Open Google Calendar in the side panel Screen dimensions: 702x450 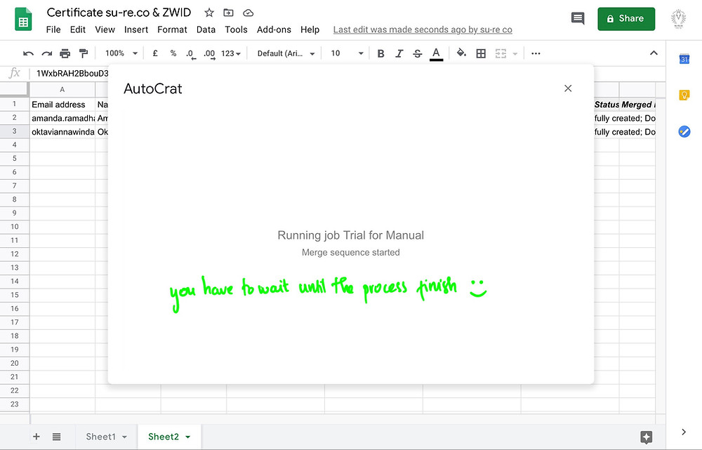click(x=684, y=59)
